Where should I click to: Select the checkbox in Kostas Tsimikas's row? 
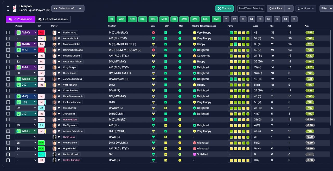click(8, 160)
